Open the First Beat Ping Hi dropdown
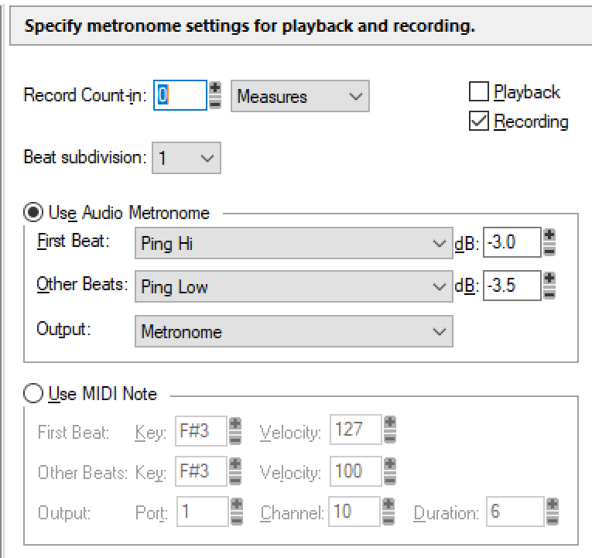 [294, 243]
